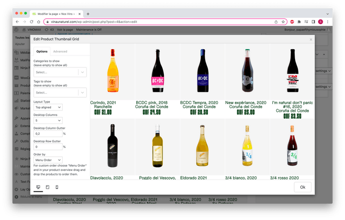345x220 pixels.
Task: Select the Options tab
Action: coord(42,51)
